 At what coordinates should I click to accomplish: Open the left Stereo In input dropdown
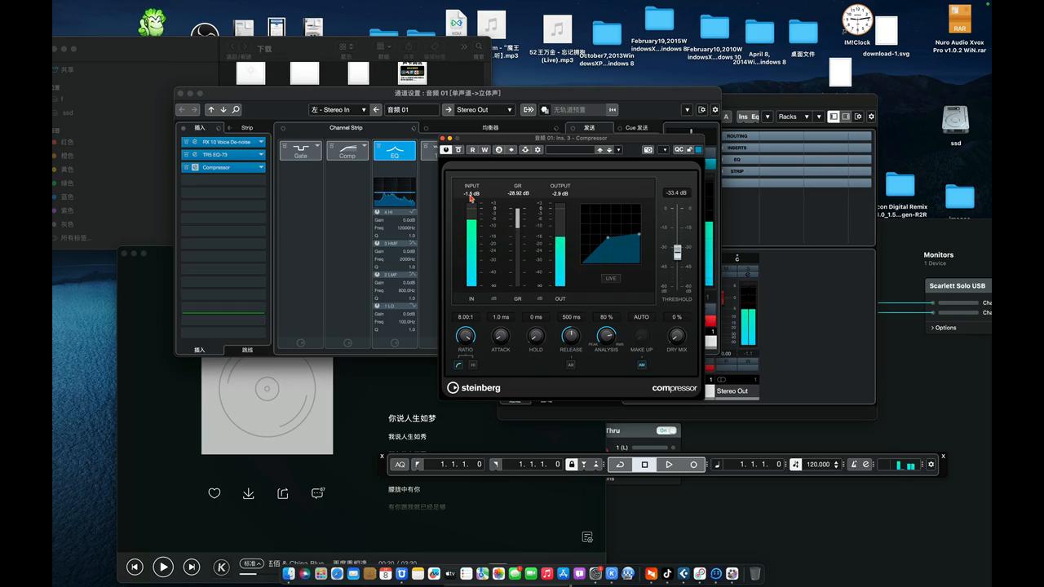point(338,110)
